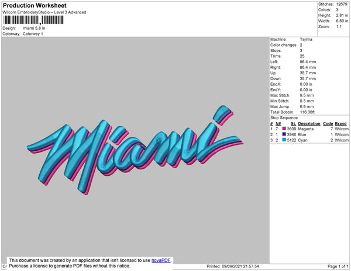This screenshot has width=351, height=271.
Task: Click the Max Stitch value '9.5 mm'
Action: pos(307,95)
